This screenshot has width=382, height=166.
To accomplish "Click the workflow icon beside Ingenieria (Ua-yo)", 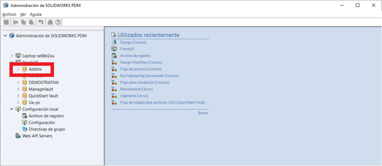I will 114,96.
